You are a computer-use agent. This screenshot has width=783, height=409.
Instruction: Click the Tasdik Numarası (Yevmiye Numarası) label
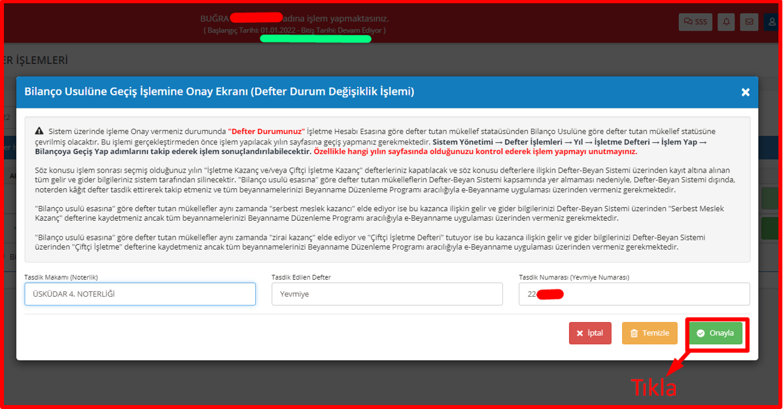coord(574,277)
